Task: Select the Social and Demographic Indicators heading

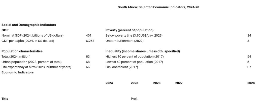Action: (29, 25)
